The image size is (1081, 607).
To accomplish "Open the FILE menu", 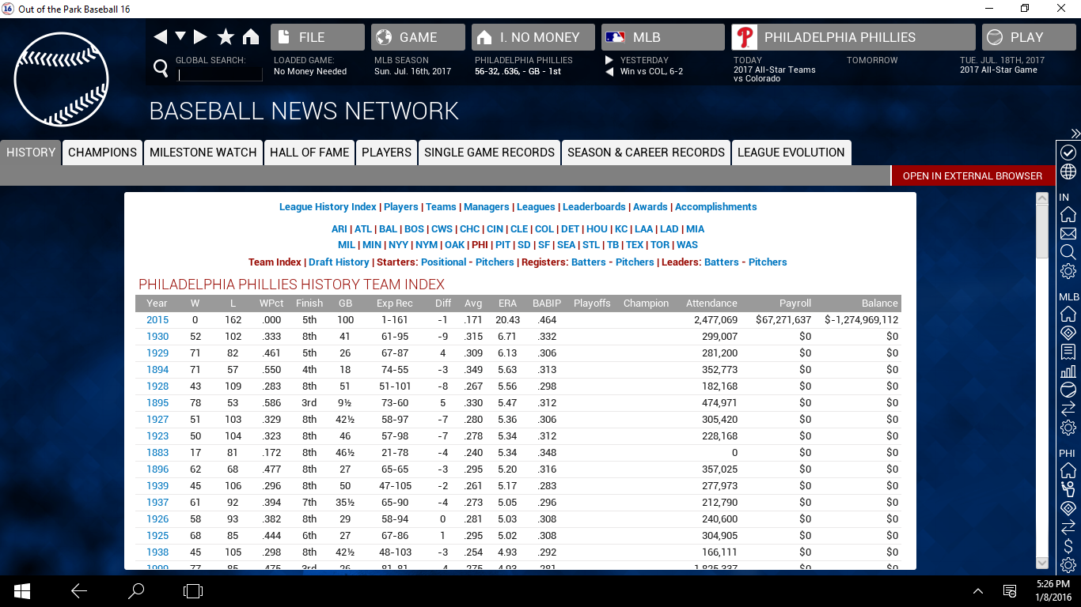I will (317, 37).
